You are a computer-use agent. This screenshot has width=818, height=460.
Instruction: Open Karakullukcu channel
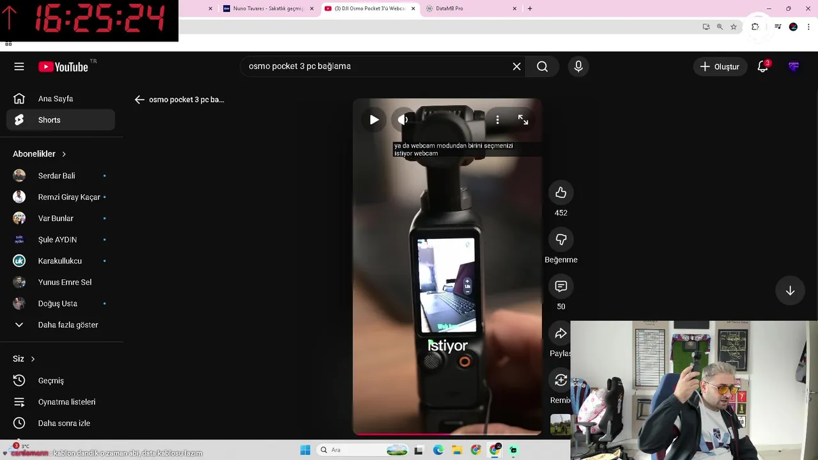(x=61, y=261)
